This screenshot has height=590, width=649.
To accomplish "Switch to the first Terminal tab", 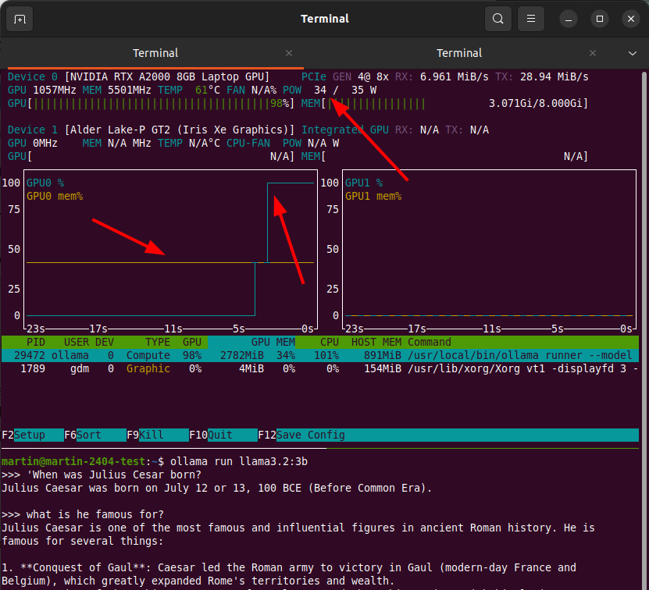I will [155, 53].
